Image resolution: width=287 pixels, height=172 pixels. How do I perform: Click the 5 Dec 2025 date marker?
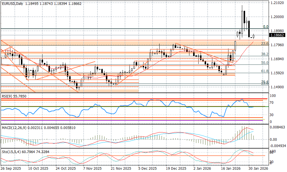(147, 169)
